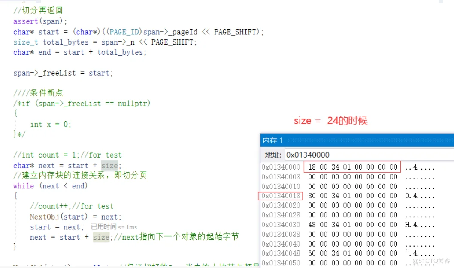Click the //切分再返回 comment line
454x268 pixels.
pos(38,10)
